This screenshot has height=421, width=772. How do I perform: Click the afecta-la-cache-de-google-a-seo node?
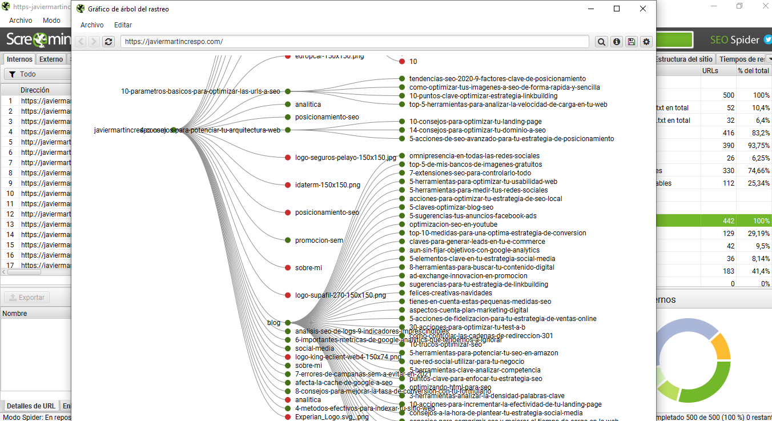[288, 383]
